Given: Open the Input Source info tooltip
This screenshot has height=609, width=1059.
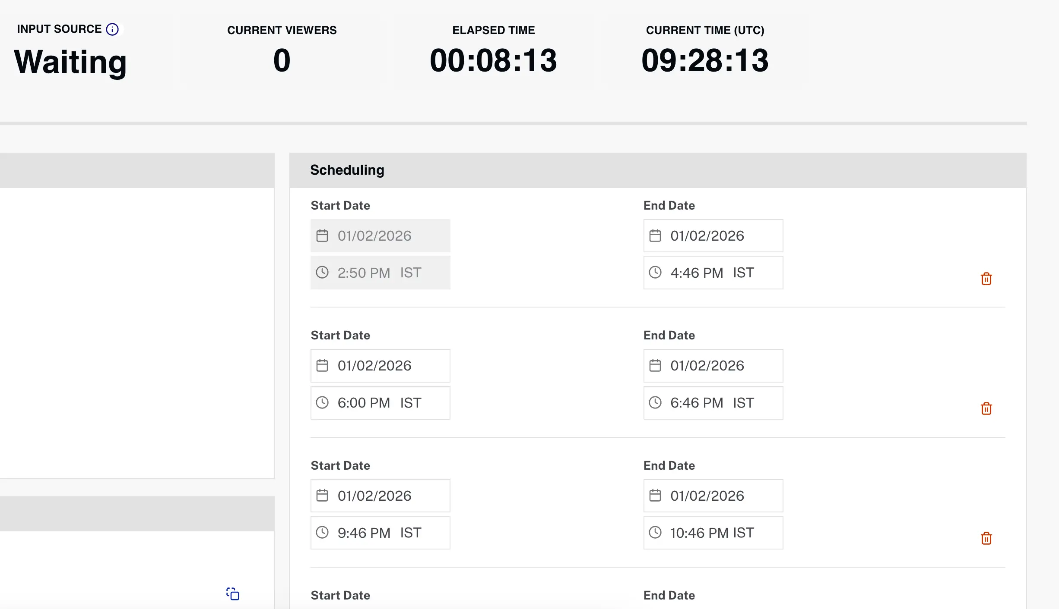Looking at the screenshot, I should click(x=113, y=29).
